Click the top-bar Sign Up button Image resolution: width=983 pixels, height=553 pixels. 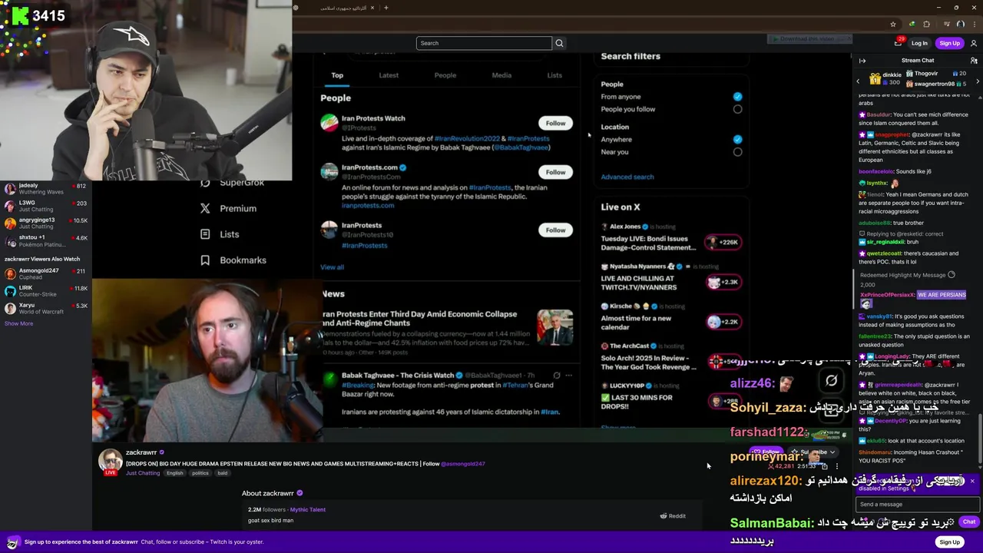tap(949, 43)
